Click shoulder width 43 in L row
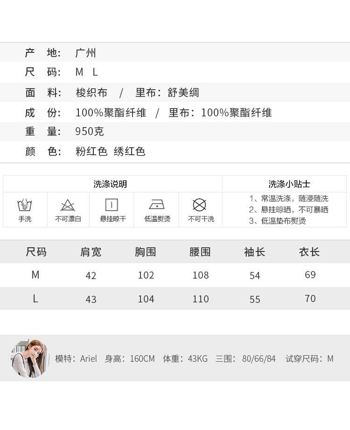The height and width of the screenshot is (430, 350). click(91, 299)
